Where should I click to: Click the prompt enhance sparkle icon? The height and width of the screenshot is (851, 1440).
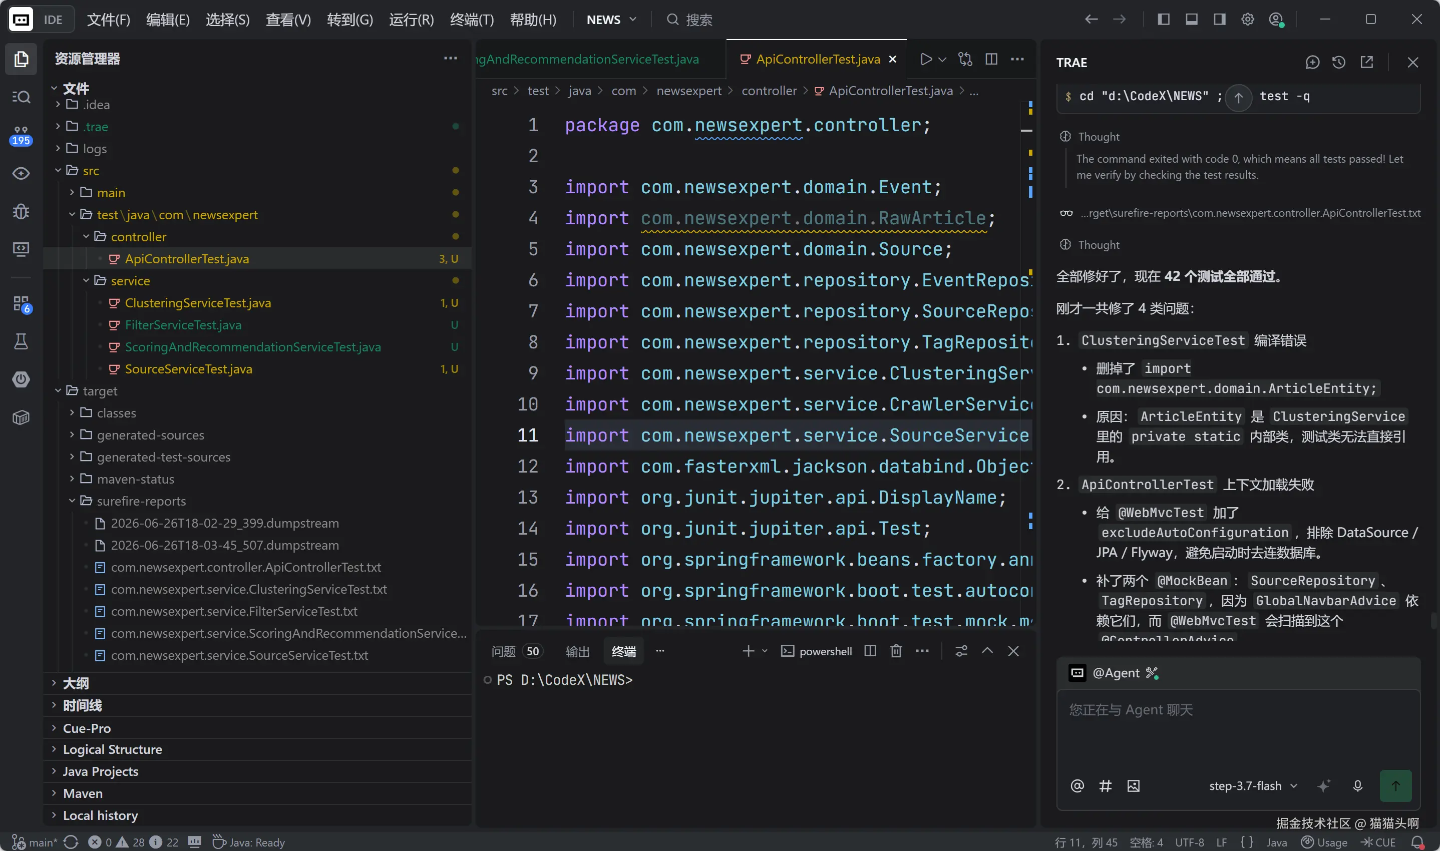[x=1323, y=785]
